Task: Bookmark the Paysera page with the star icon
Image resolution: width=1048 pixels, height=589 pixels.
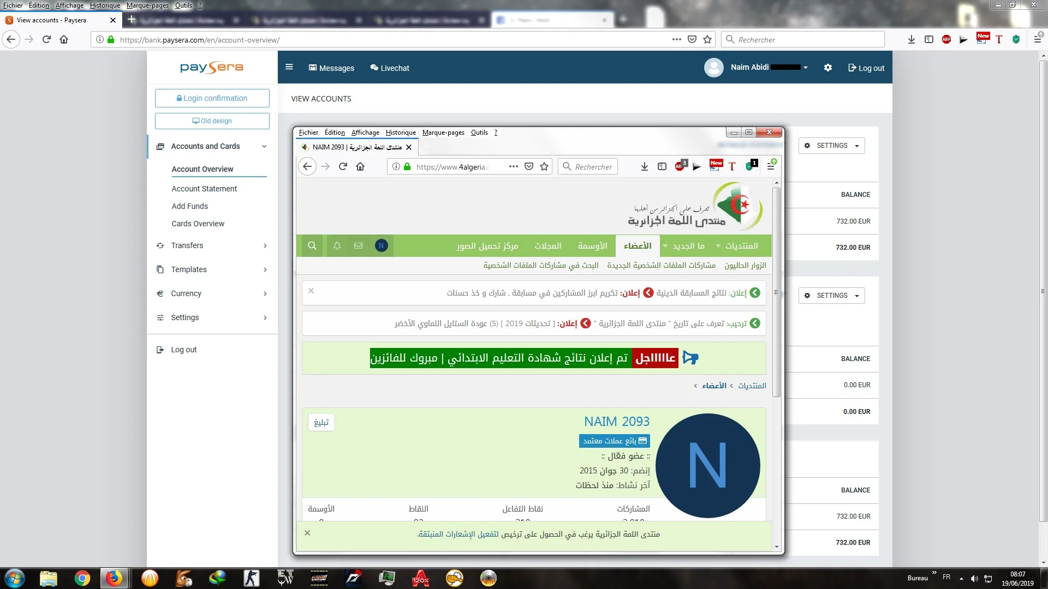Action: tap(707, 39)
